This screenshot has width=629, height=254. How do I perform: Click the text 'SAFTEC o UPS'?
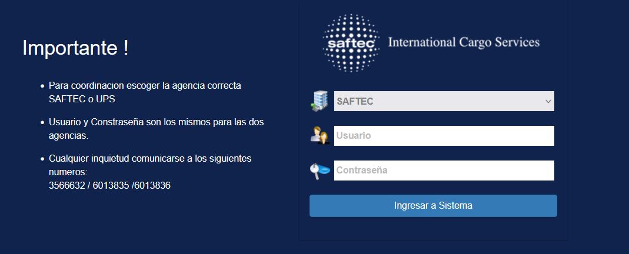[x=82, y=99]
